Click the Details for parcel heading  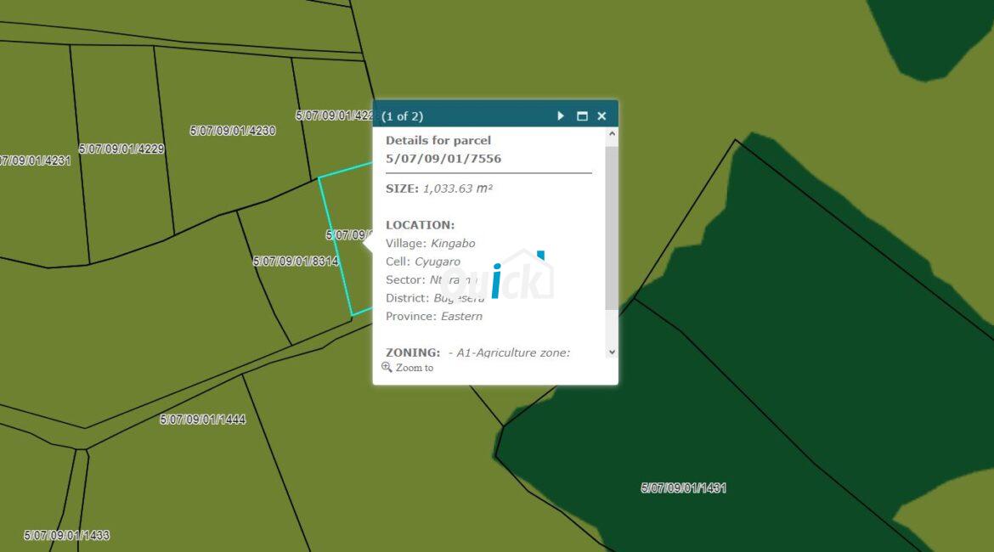click(438, 141)
